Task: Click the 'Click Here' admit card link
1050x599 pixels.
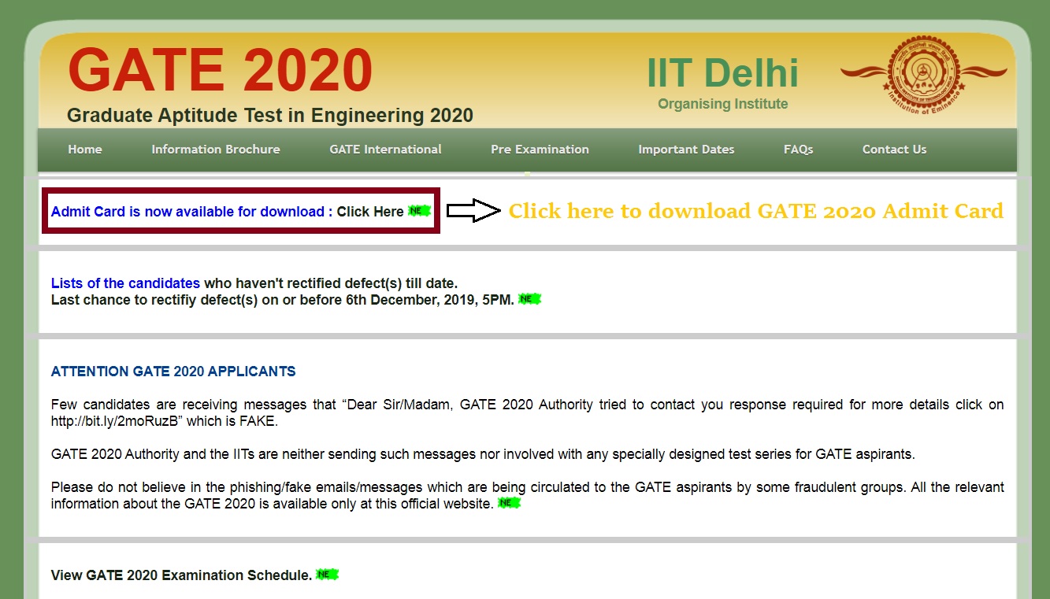Action: 371,211
